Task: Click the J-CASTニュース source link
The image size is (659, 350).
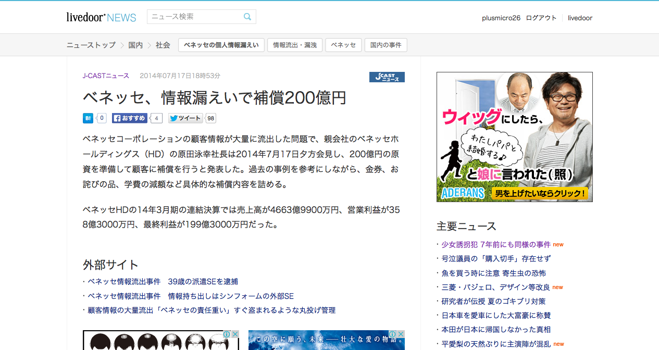Action: tap(106, 76)
